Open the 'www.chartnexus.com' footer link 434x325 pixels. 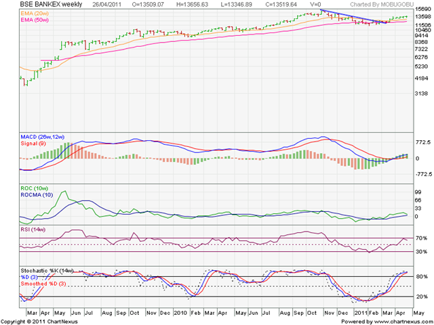coord(401,322)
